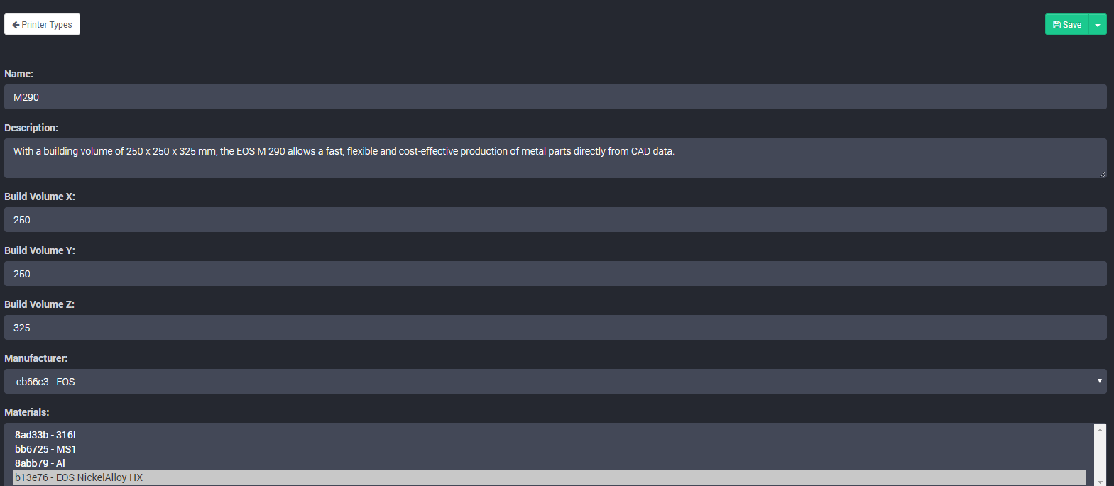The width and height of the screenshot is (1114, 486).
Task: Grab the Description textarea resize handle
Action: (1103, 174)
